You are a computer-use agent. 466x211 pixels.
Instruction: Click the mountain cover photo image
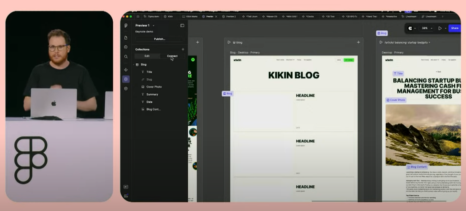click(423, 135)
